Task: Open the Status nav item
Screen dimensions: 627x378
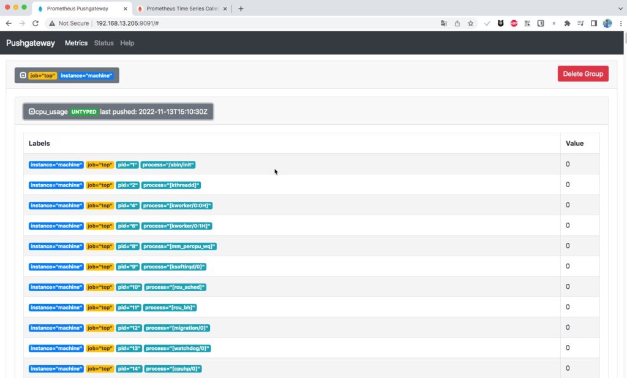Action: pyautogui.click(x=103, y=43)
